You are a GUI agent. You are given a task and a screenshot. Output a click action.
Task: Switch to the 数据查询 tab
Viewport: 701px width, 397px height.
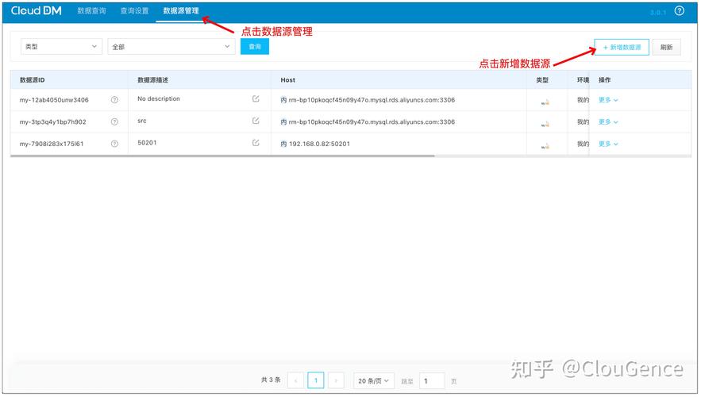click(x=91, y=11)
